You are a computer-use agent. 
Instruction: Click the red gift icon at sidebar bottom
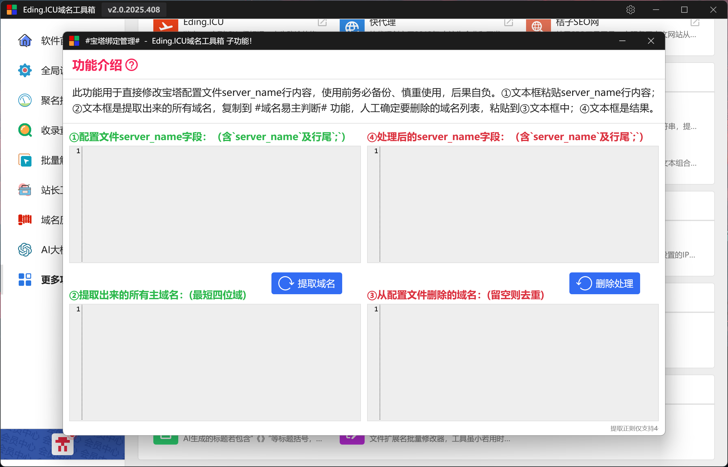click(x=63, y=444)
